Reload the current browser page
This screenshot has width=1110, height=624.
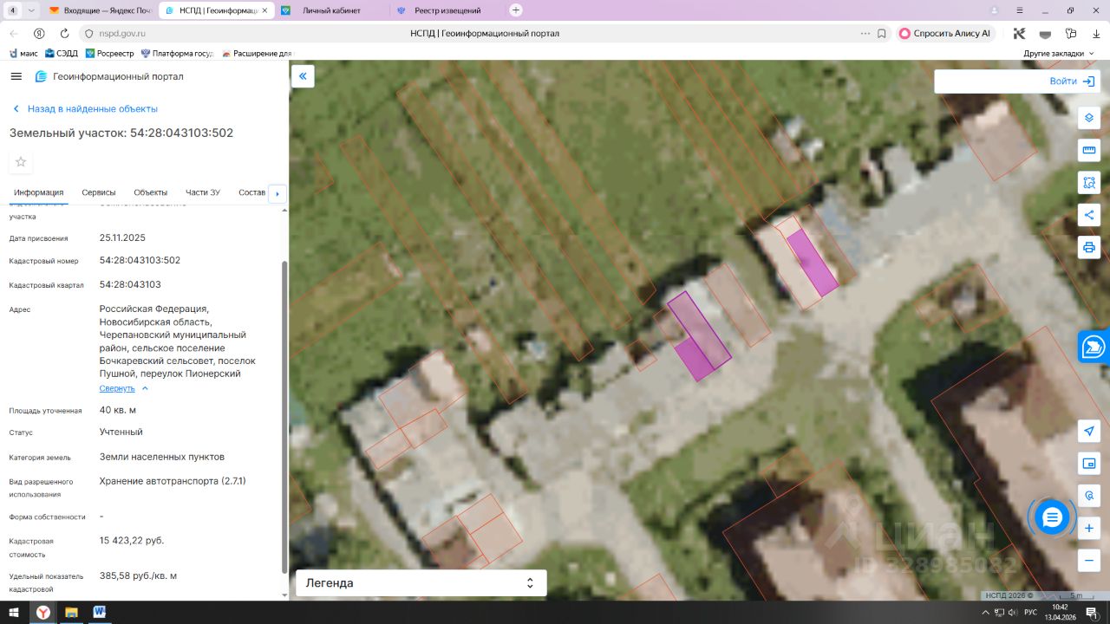pyautogui.click(x=64, y=34)
